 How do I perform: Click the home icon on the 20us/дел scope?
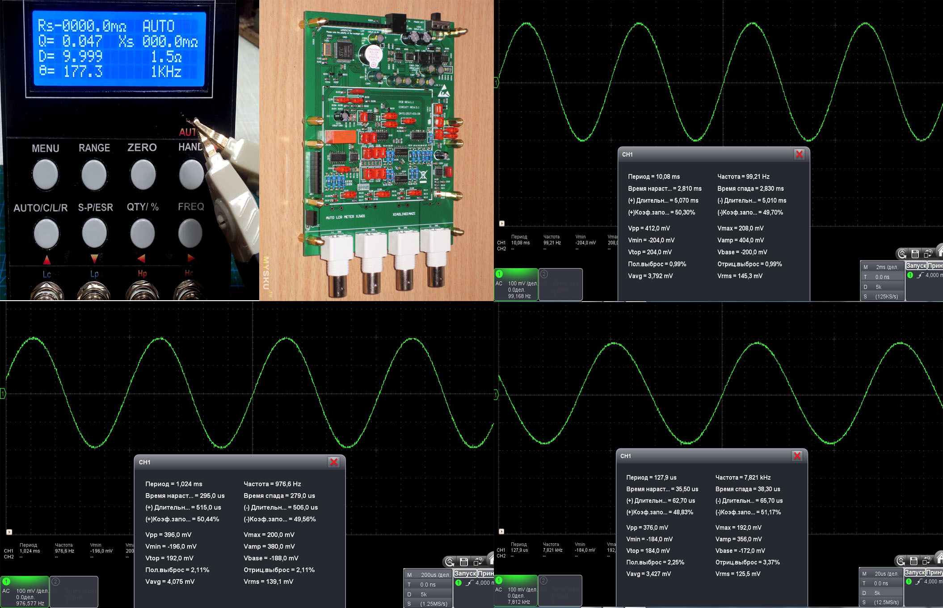pos(939,559)
